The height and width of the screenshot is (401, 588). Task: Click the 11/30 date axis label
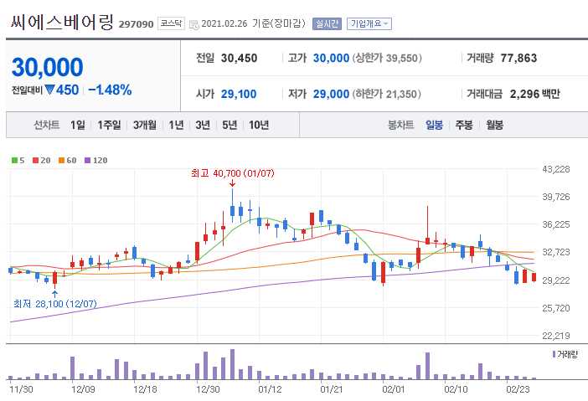[22, 389]
